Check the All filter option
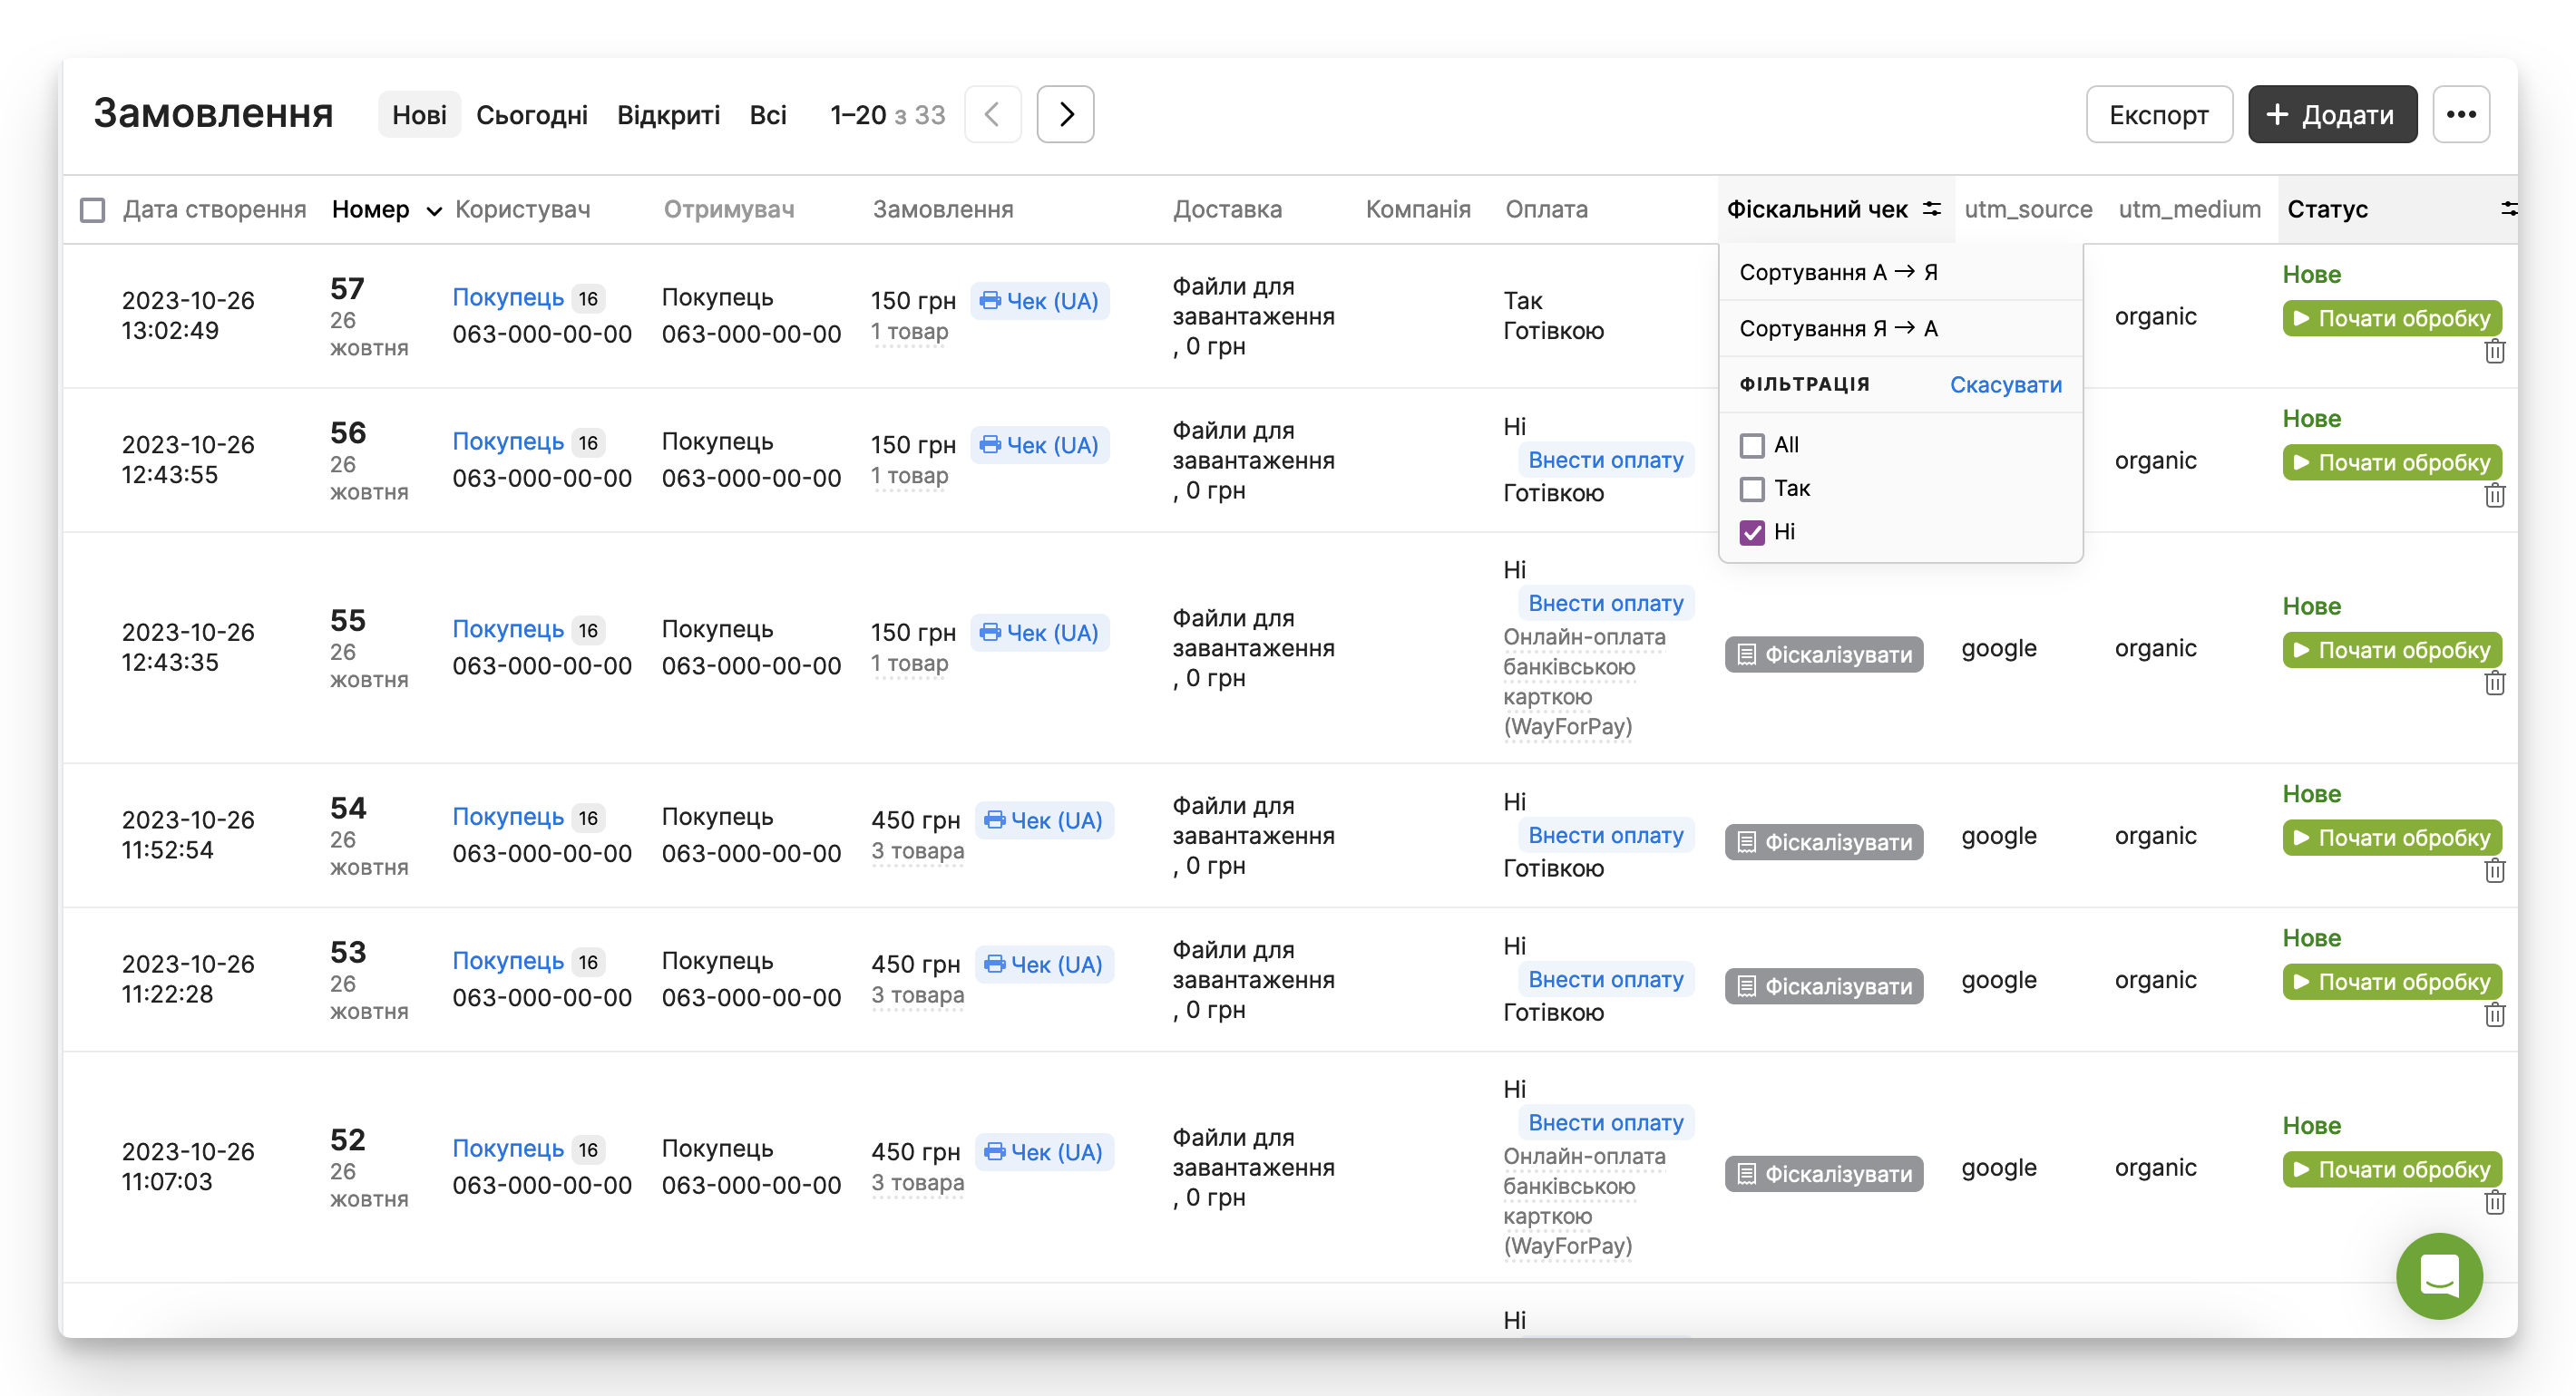 [x=1751, y=446]
